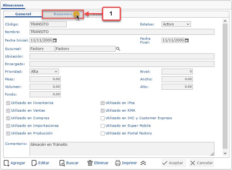Click the Aceptar checkmark icon
The height and width of the screenshot is (170, 232).
point(165,163)
